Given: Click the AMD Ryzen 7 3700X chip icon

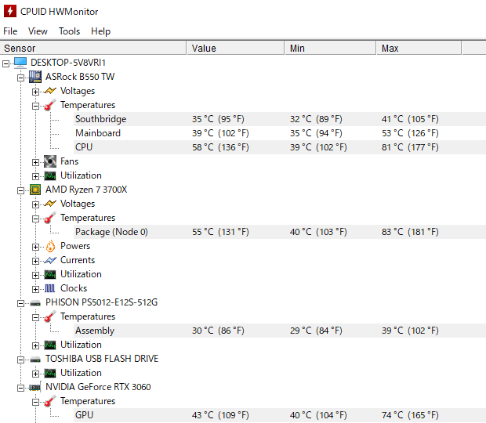Looking at the screenshot, I should 35,190.
